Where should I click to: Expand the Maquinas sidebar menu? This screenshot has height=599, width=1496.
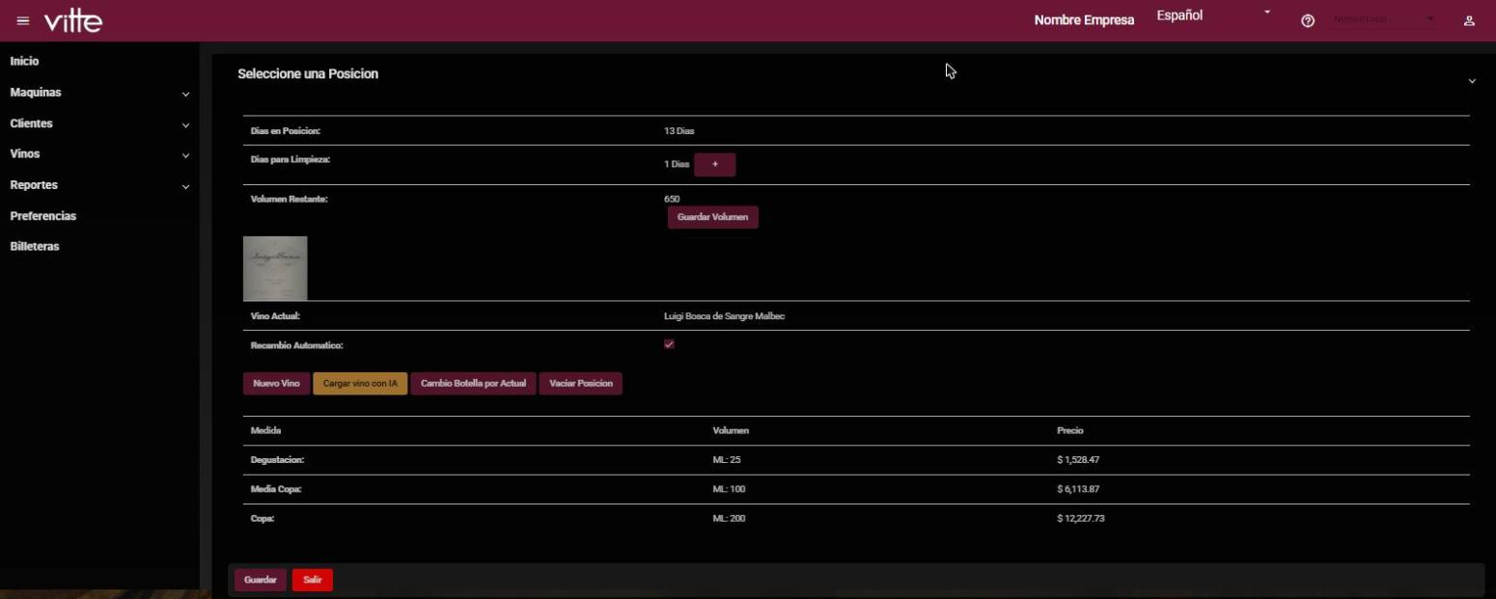[99, 93]
